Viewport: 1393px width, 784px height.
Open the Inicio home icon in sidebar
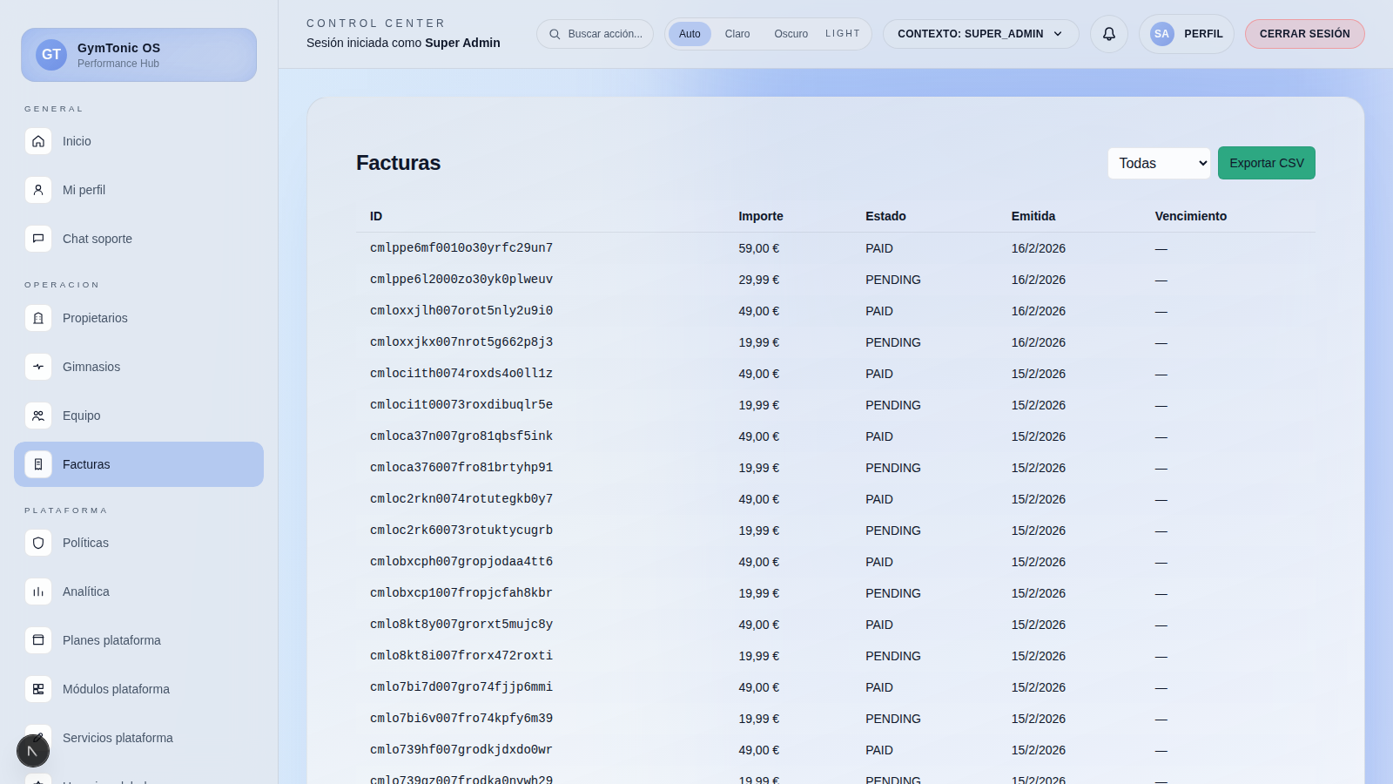38,141
